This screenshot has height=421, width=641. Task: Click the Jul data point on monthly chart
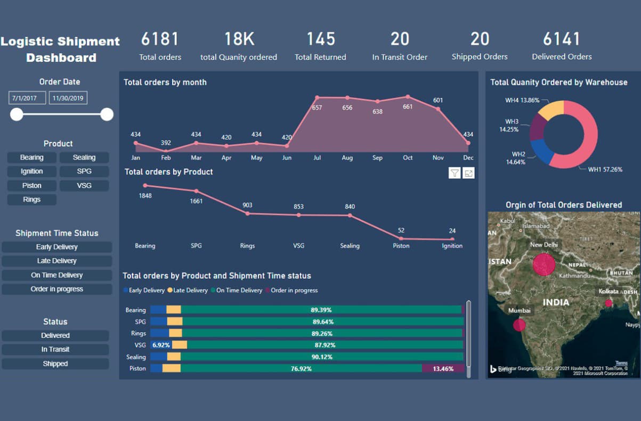point(317,98)
